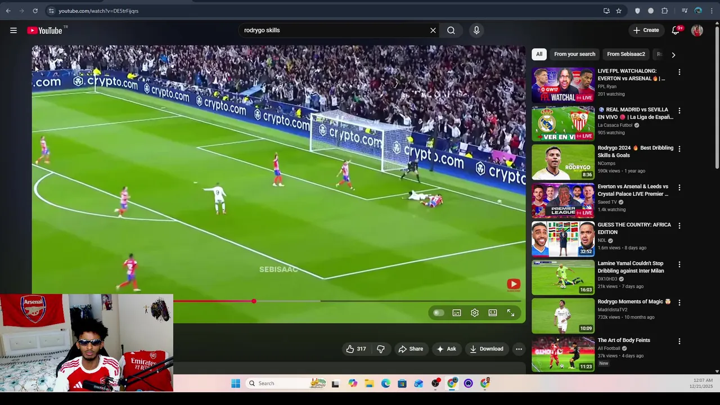Image resolution: width=720 pixels, height=405 pixels.
Task: Open Lamine Yamal Couldn't Stop Dribbling title
Action: (x=631, y=267)
